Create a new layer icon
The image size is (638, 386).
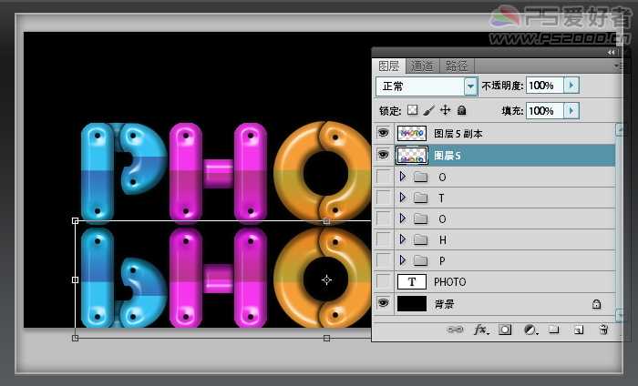pyautogui.click(x=578, y=330)
